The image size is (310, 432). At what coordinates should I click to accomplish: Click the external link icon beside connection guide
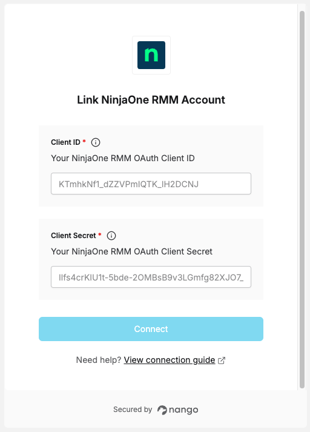pyautogui.click(x=222, y=361)
